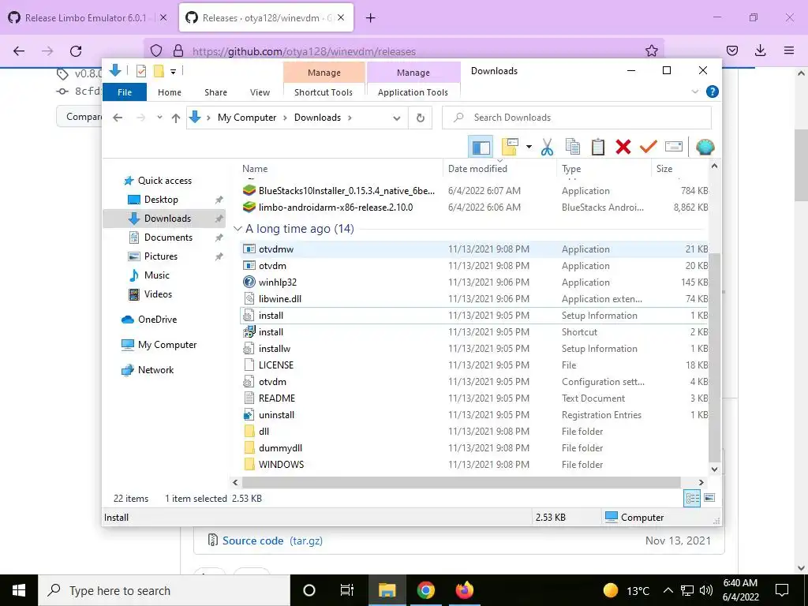
Task: Select the install Shortcut file
Action: tap(474, 332)
